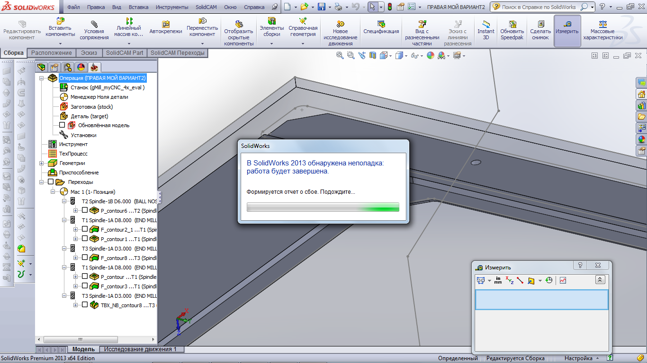Click Сделать снимок snapshot tool
Screen dimensions: 647x363
pyautogui.click(x=540, y=31)
